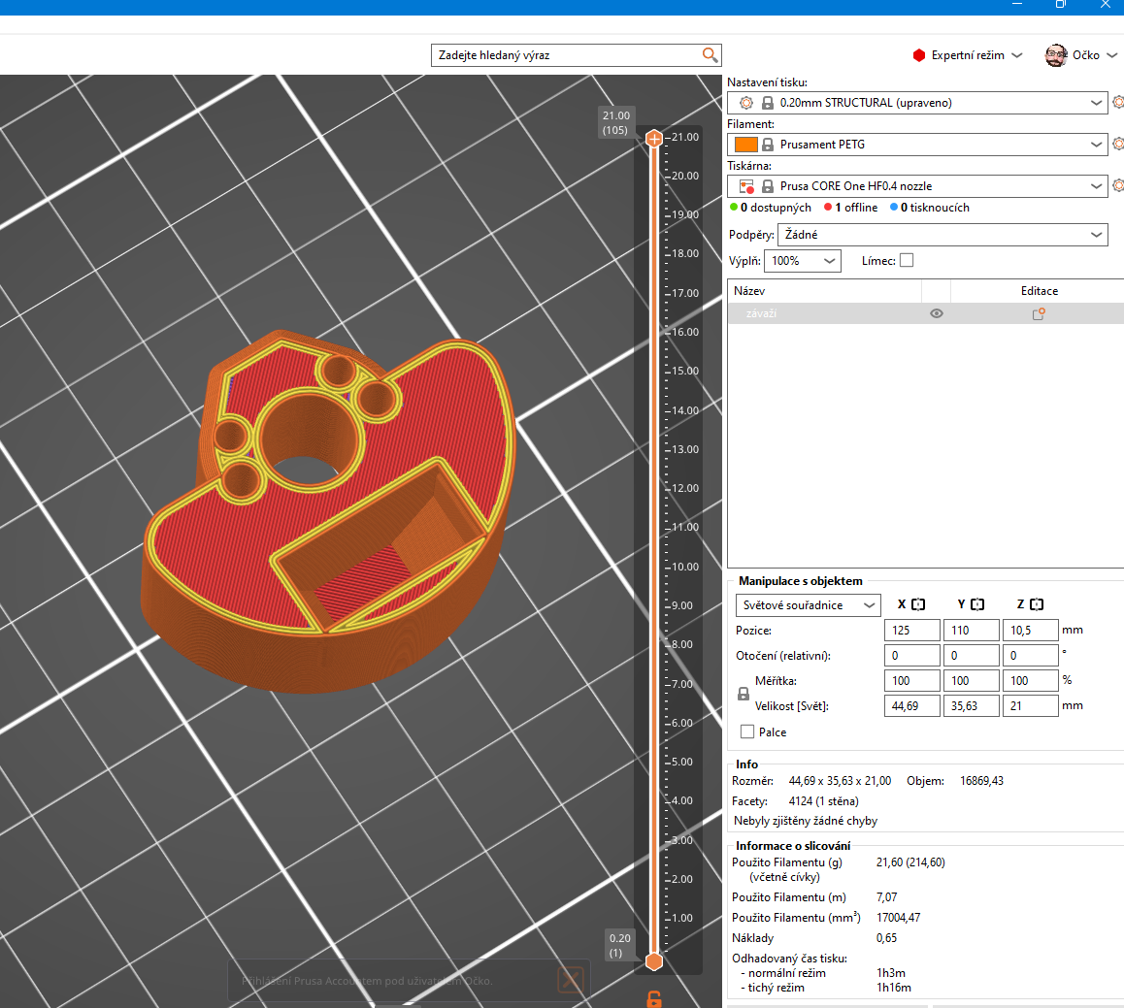Check the Palce checkbox

pyautogui.click(x=747, y=732)
